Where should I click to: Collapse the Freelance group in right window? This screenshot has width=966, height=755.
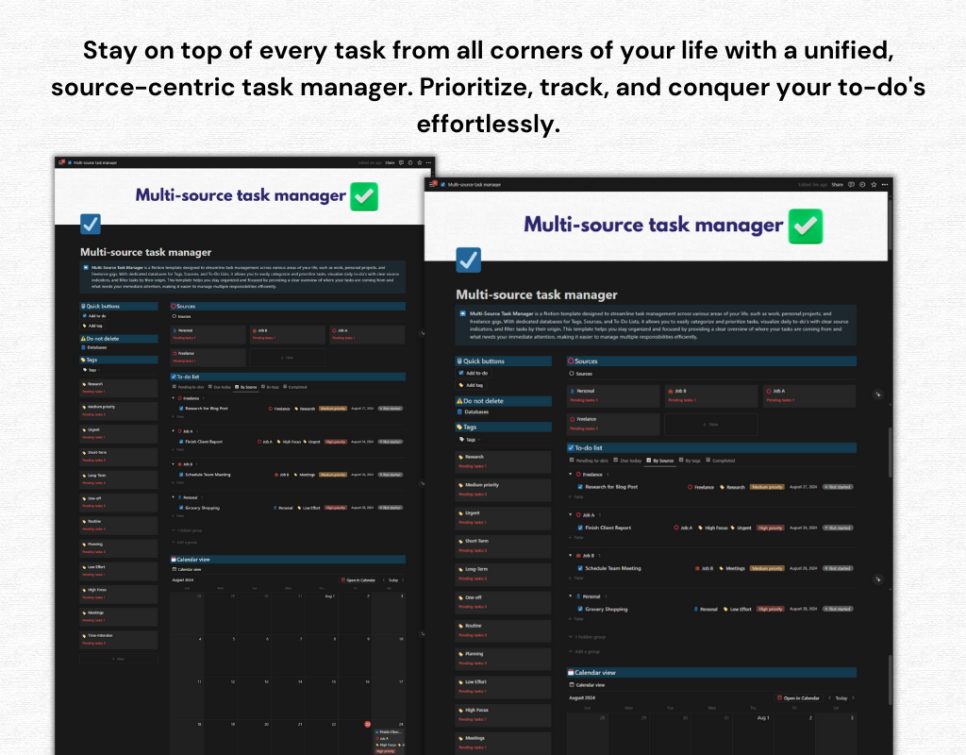pos(571,475)
